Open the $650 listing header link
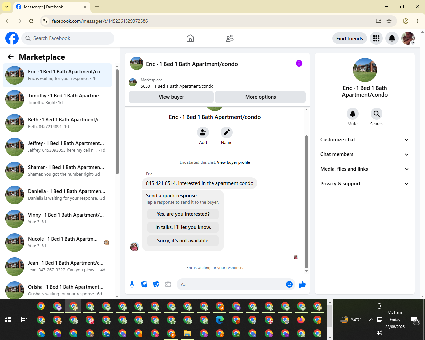Viewport: 425px width, 340px height. (x=177, y=86)
